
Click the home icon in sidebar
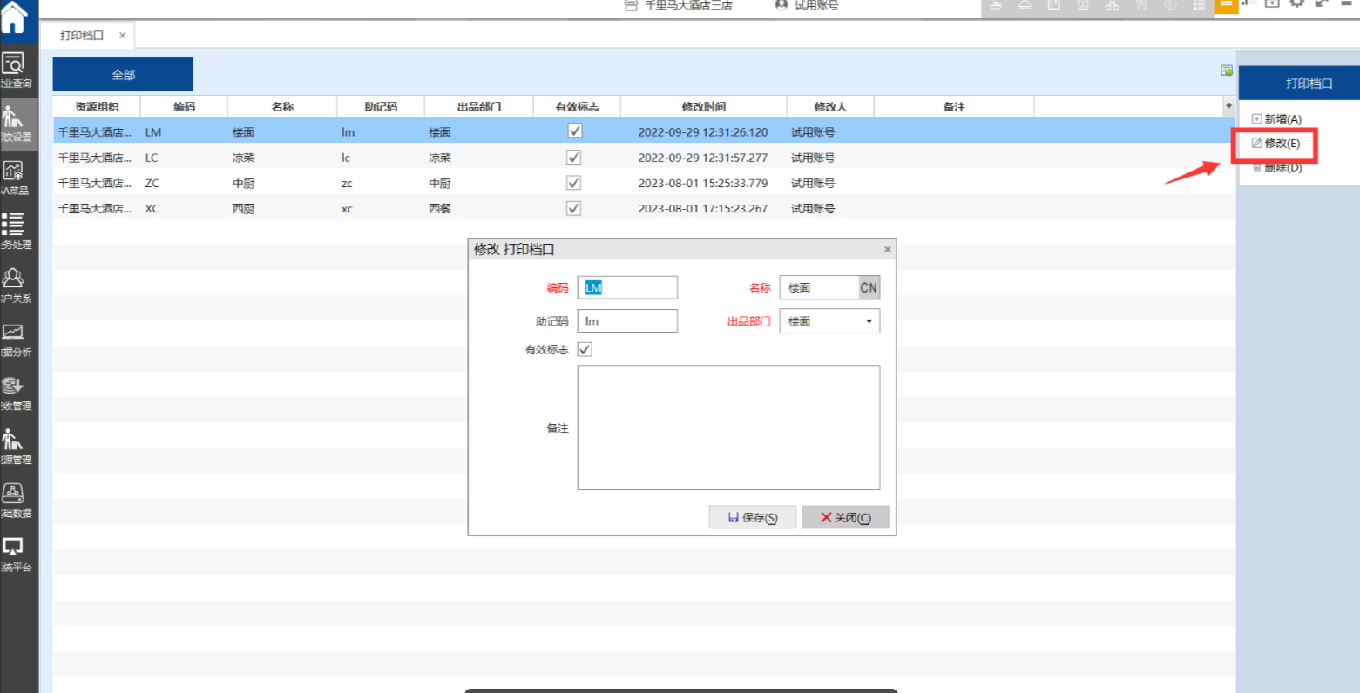[x=15, y=17]
